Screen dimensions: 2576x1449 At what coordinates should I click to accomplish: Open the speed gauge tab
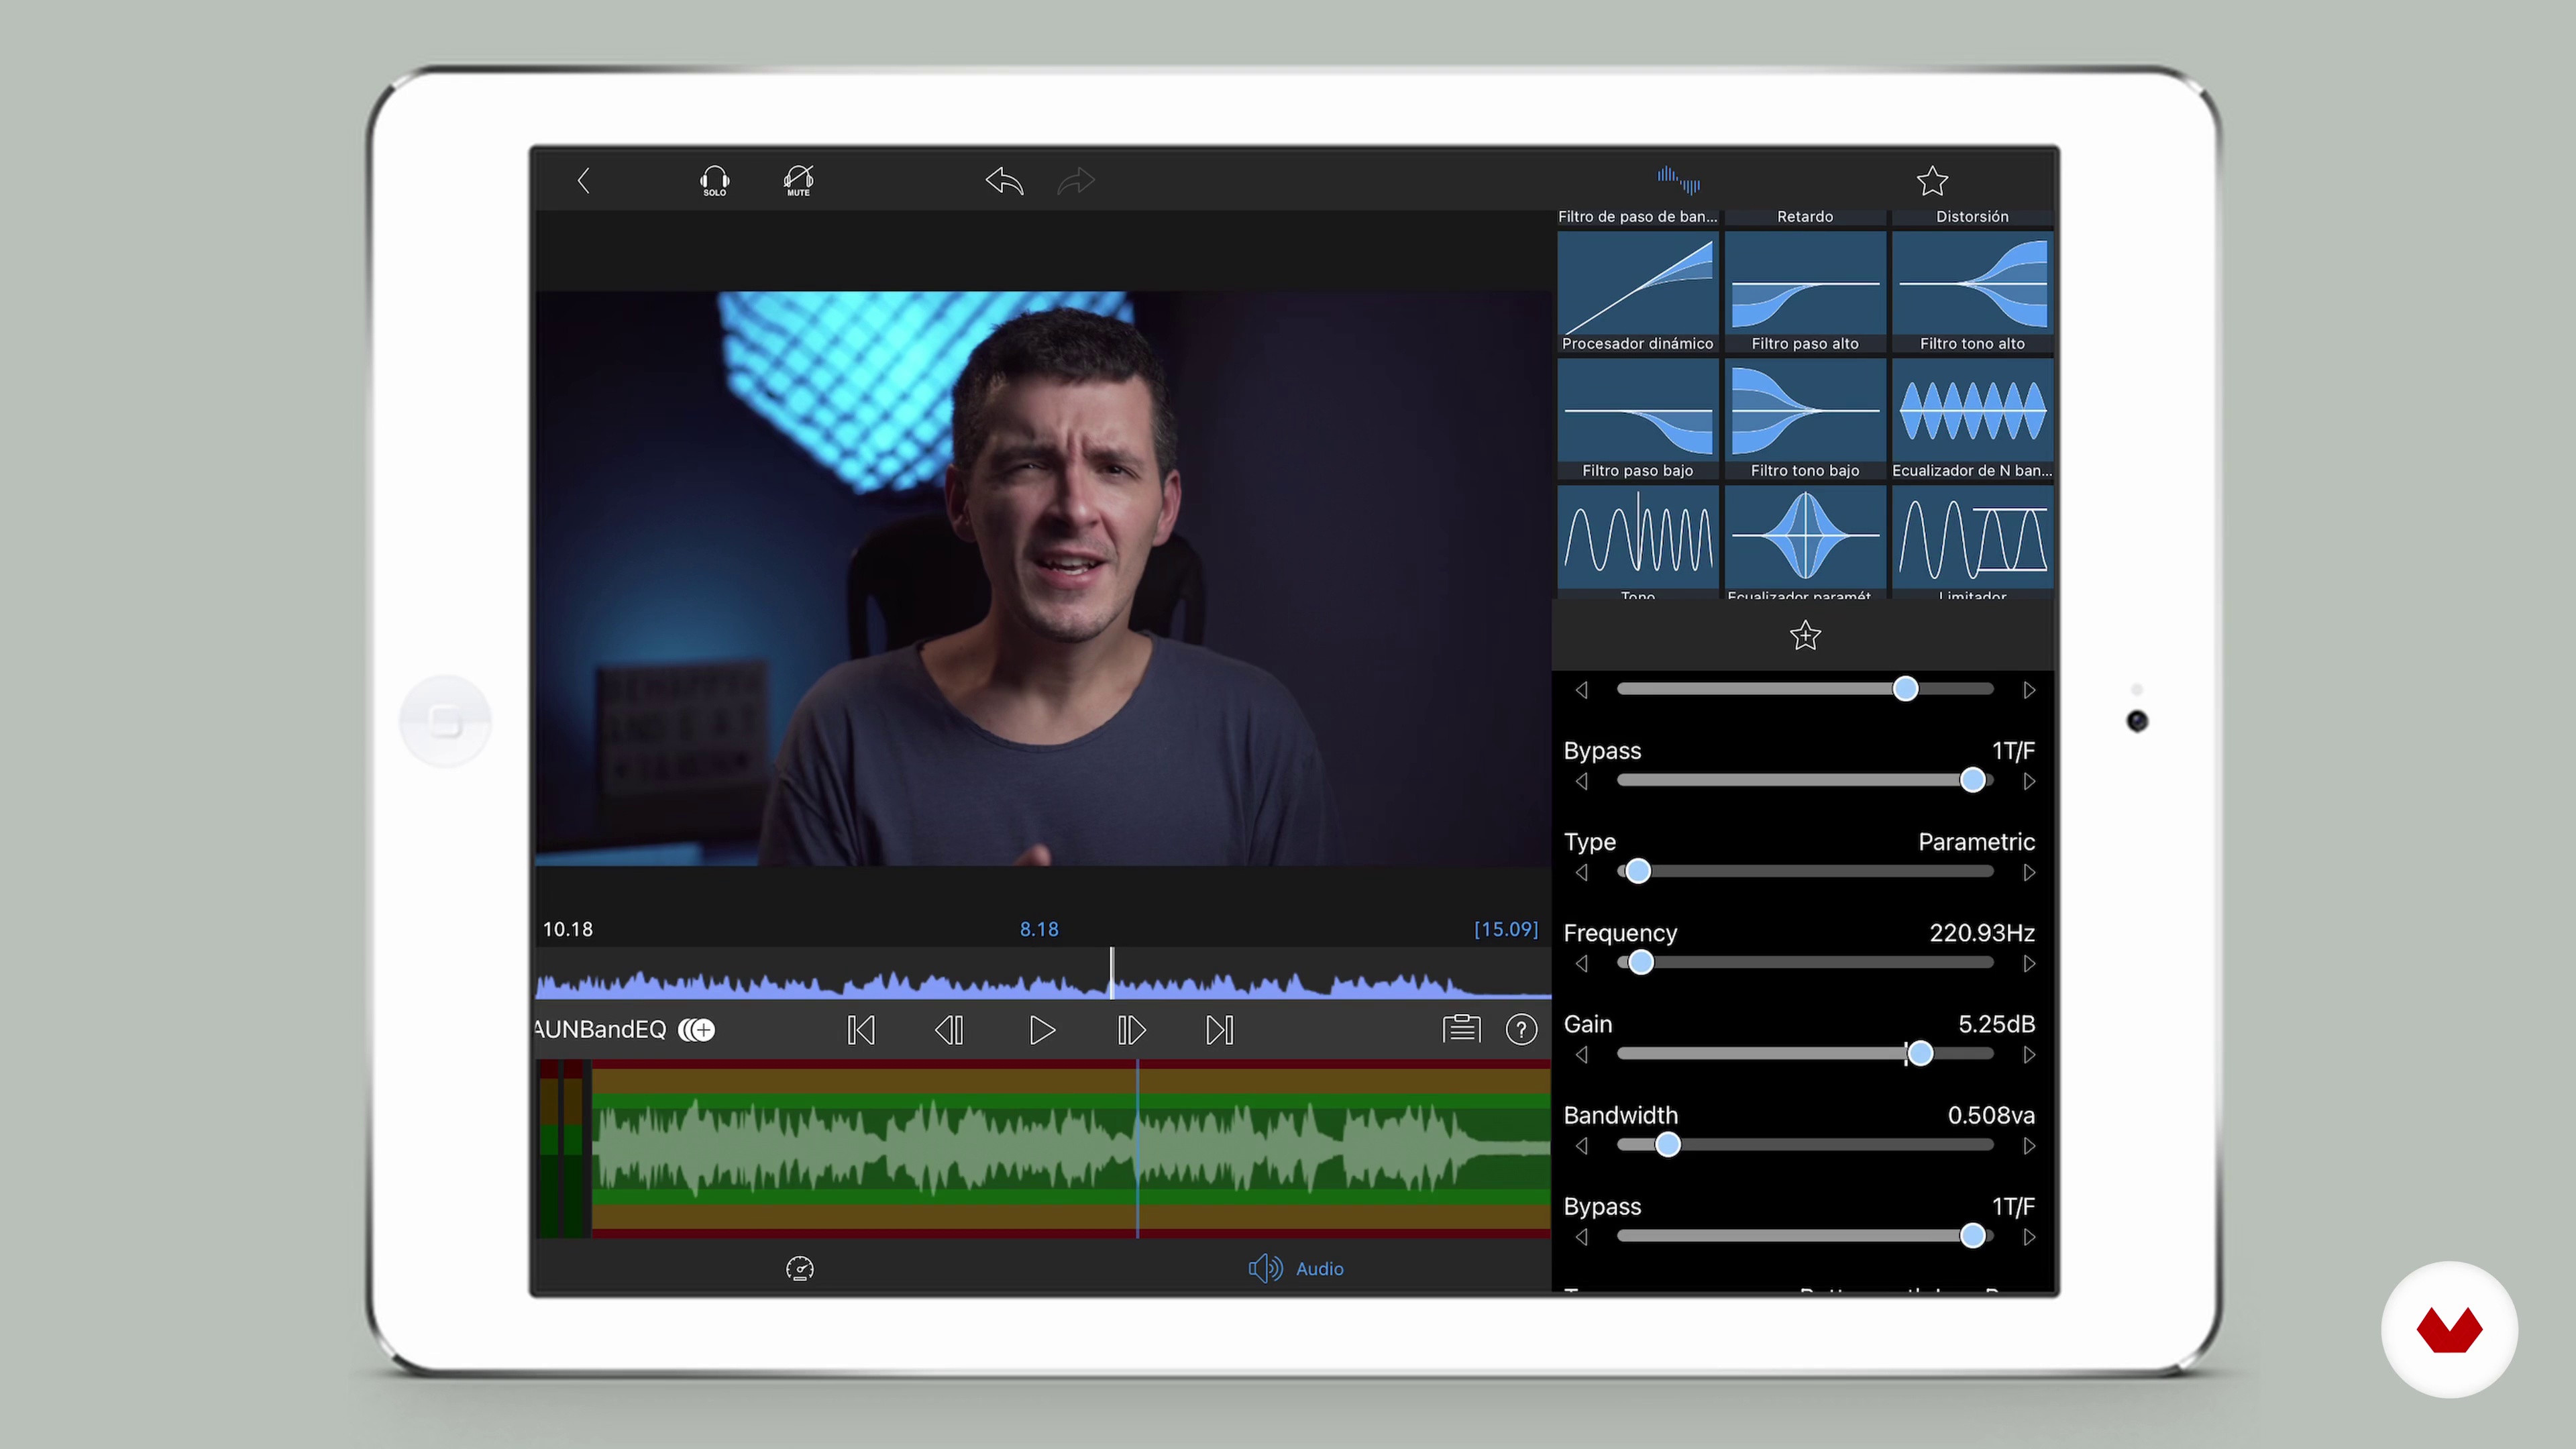click(800, 1269)
